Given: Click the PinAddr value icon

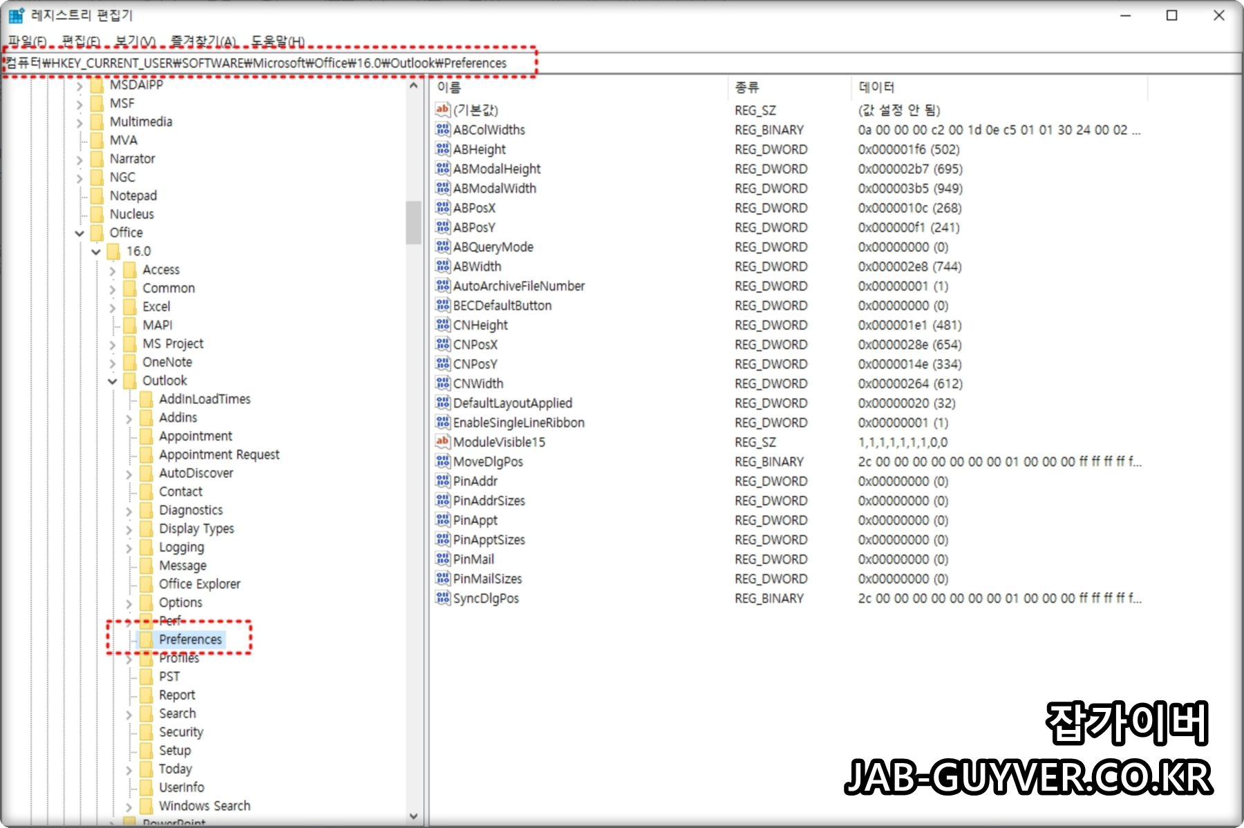Looking at the screenshot, I should (x=442, y=480).
